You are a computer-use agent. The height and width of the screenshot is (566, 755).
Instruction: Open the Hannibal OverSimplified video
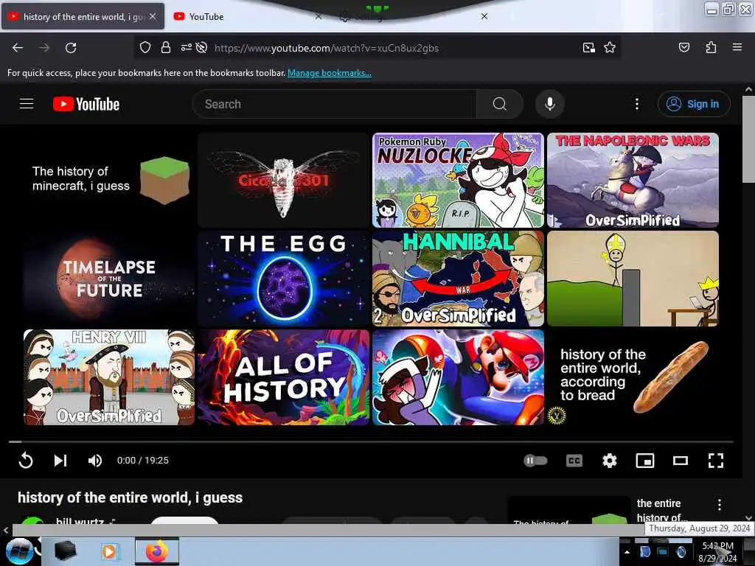click(458, 279)
